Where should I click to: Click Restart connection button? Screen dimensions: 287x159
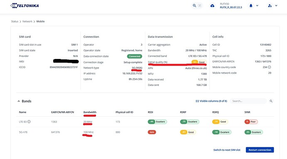point(260,150)
